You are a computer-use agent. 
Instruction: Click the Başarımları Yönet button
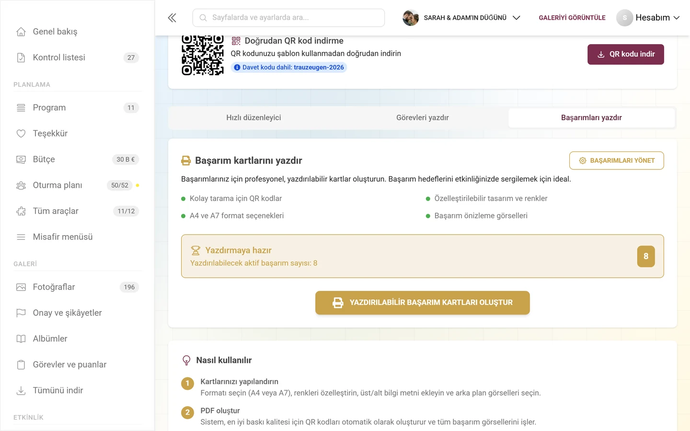point(617,160)
